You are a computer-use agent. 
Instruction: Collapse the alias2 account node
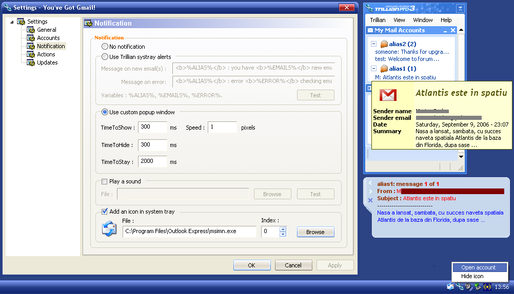tap(373, 44)
